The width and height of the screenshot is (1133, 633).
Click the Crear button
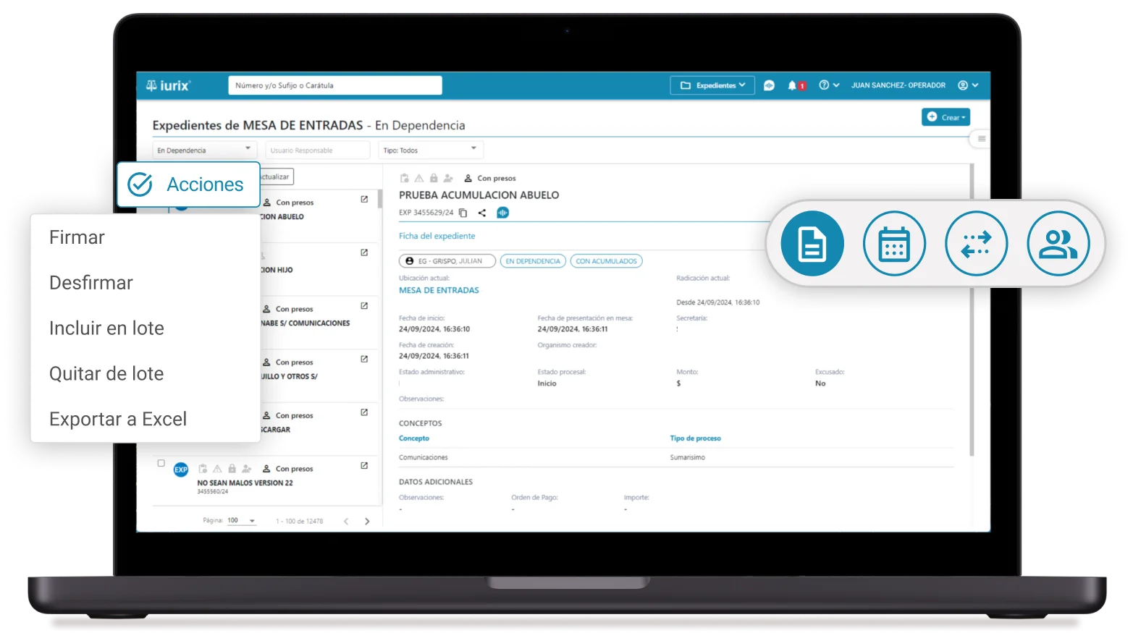click(945, 117)
